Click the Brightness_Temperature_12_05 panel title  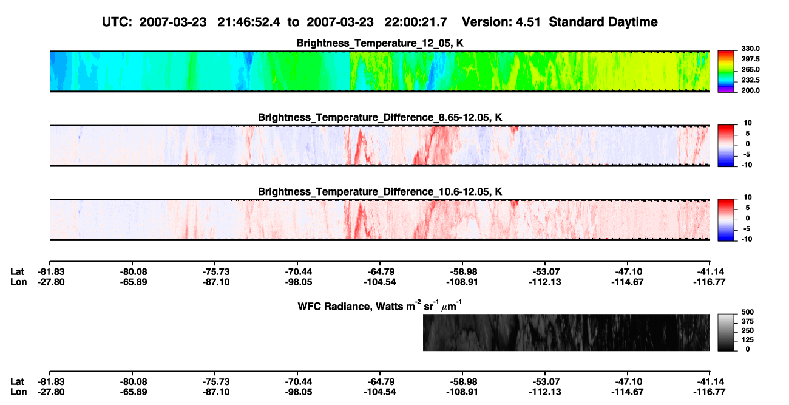click(380, 43)
